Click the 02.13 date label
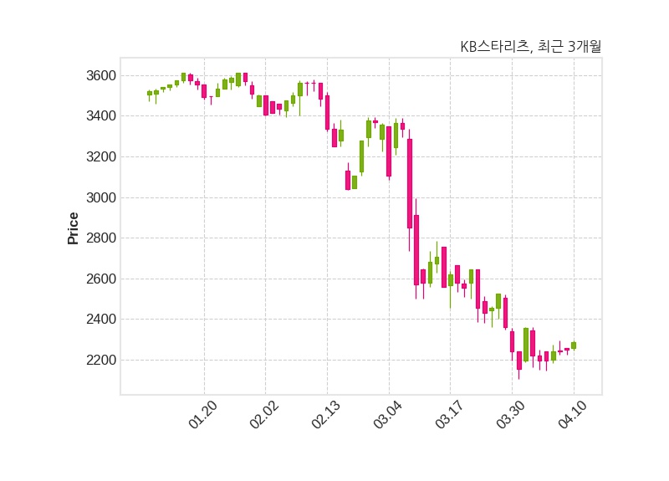This screenshot has width=669, height=481. [325, 415]
